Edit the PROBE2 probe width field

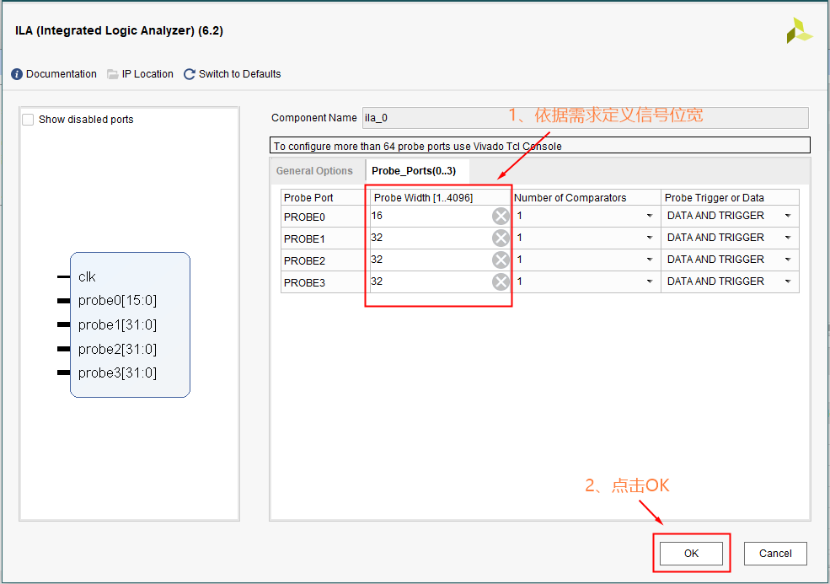coord(431,260)
